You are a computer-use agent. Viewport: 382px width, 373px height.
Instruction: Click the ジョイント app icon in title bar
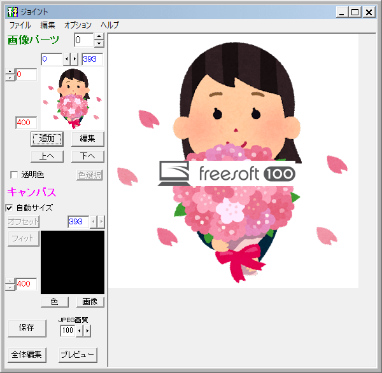tap(13, 12)
